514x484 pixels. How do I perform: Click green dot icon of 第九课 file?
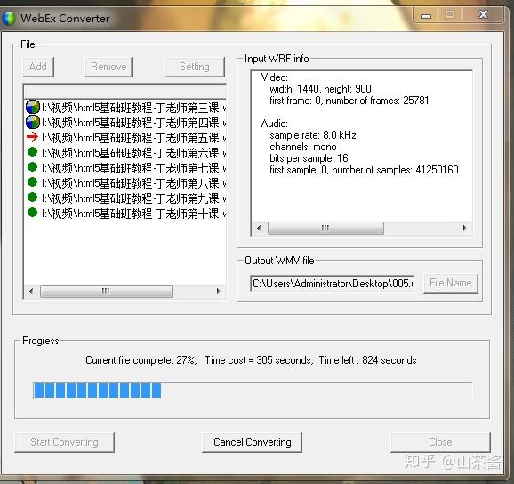32,198
